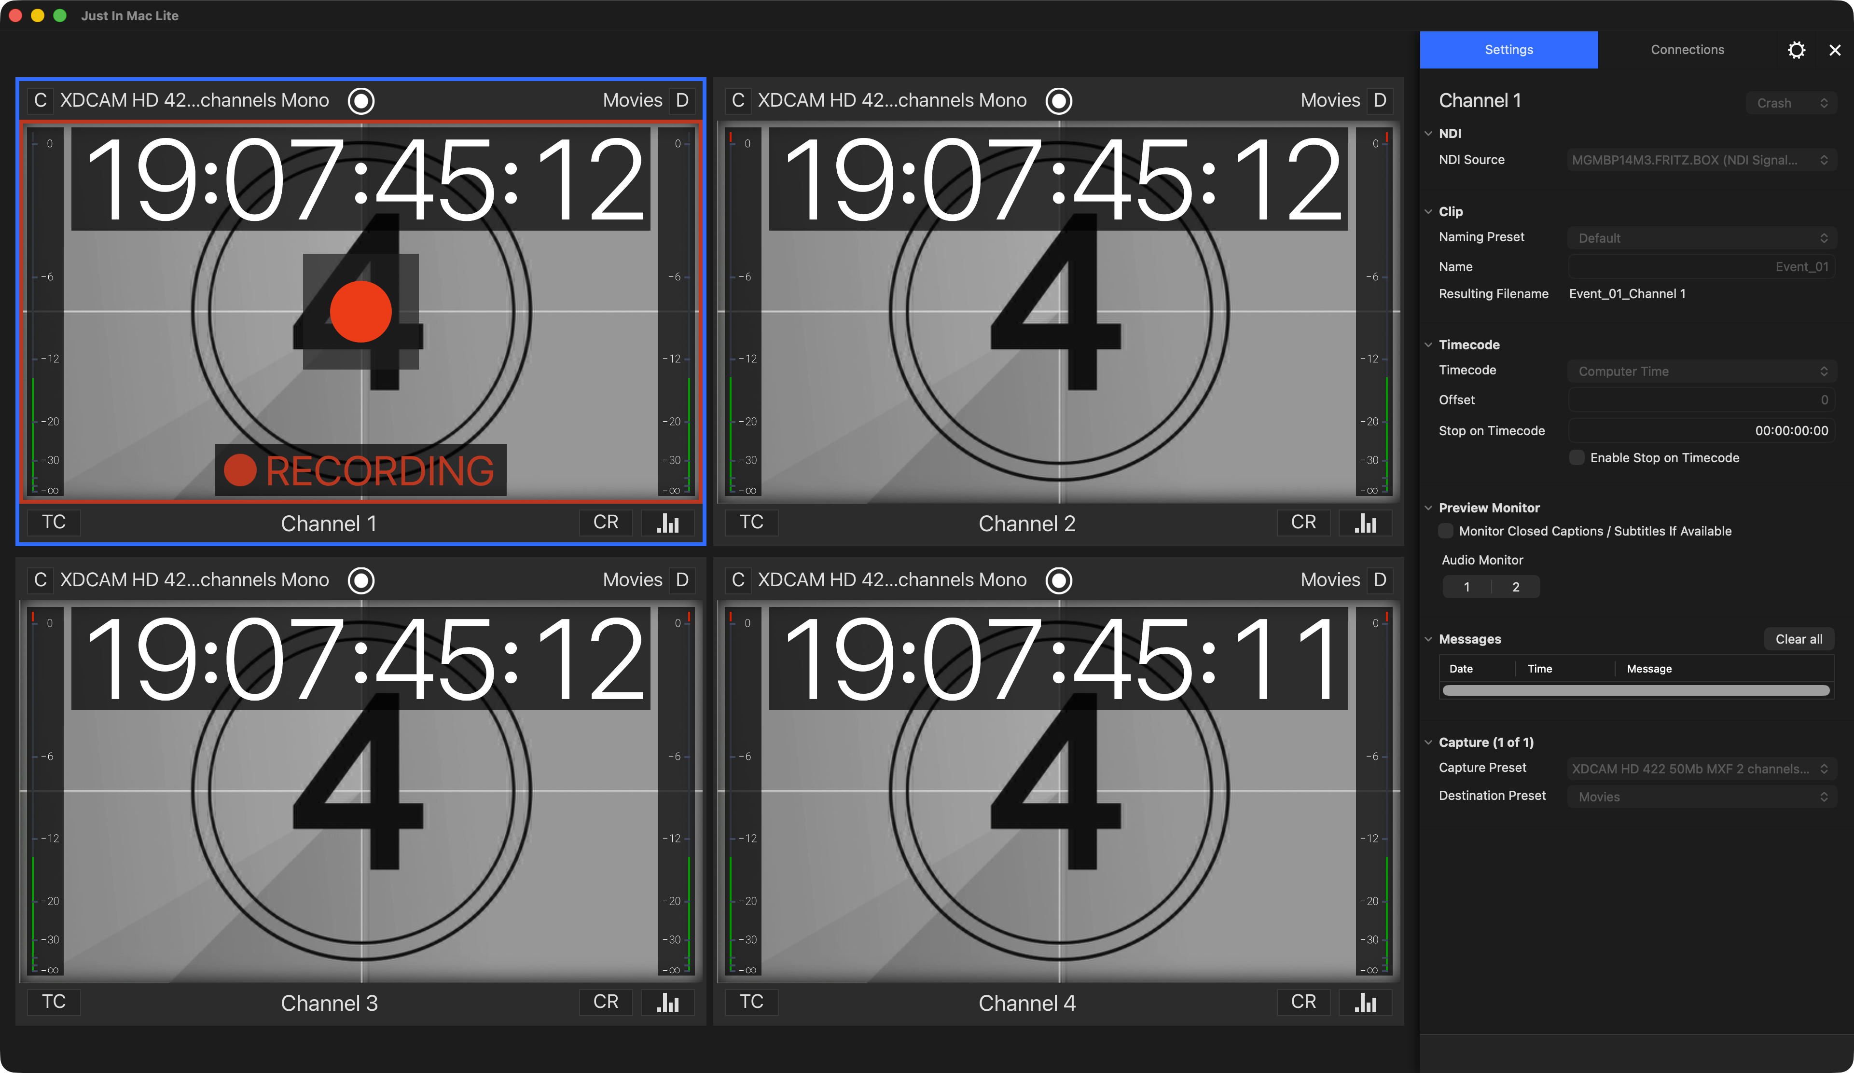Open the C capture preset button on Channel 4
This screenshot has height=1073, width=1854.
tap(738, 580)
